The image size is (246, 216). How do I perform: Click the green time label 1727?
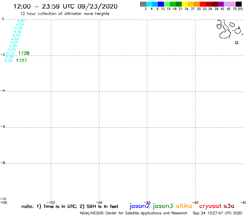tap(22, 60)
